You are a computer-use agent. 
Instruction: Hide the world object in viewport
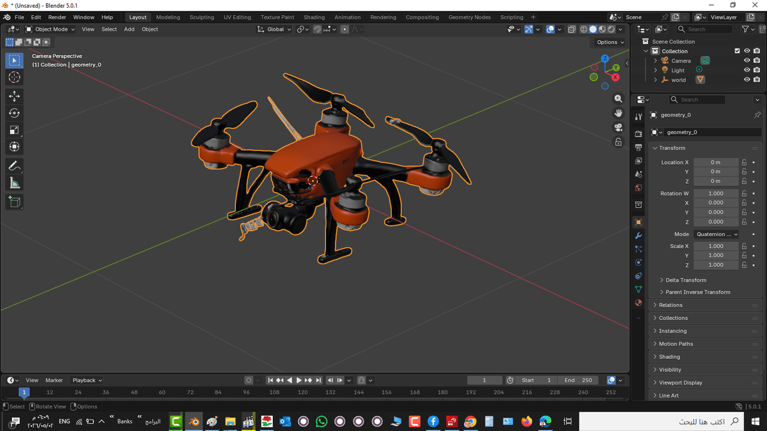click(747, 80)
